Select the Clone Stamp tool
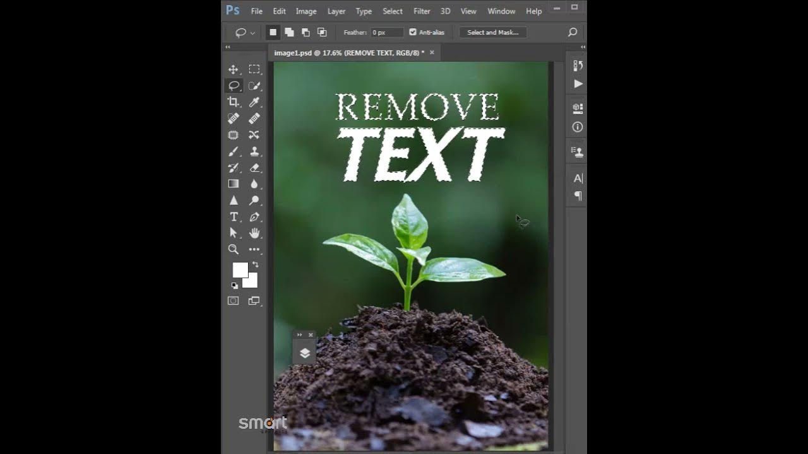808x454 pixels. 254,151
